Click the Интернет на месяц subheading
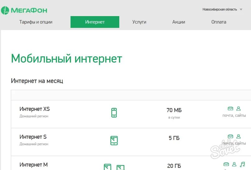The image size is (251, 170). click(37, 81)
